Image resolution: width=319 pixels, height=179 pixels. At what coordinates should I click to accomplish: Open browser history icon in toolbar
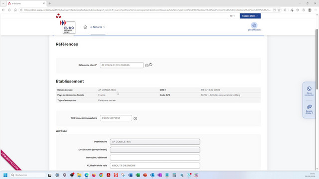coord(304,10)
